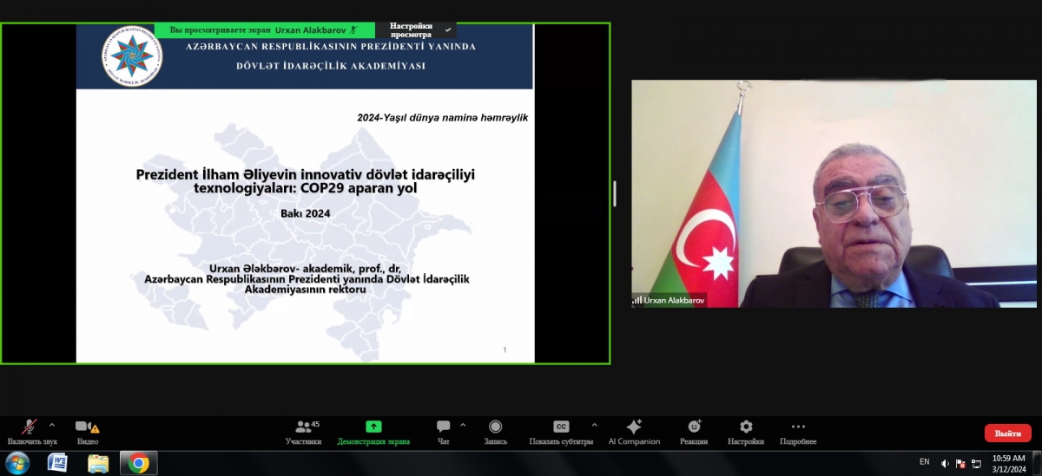This screenshot has height=476, width=1042.
Task: Start recording with Запись button
Action: point(496,432)
